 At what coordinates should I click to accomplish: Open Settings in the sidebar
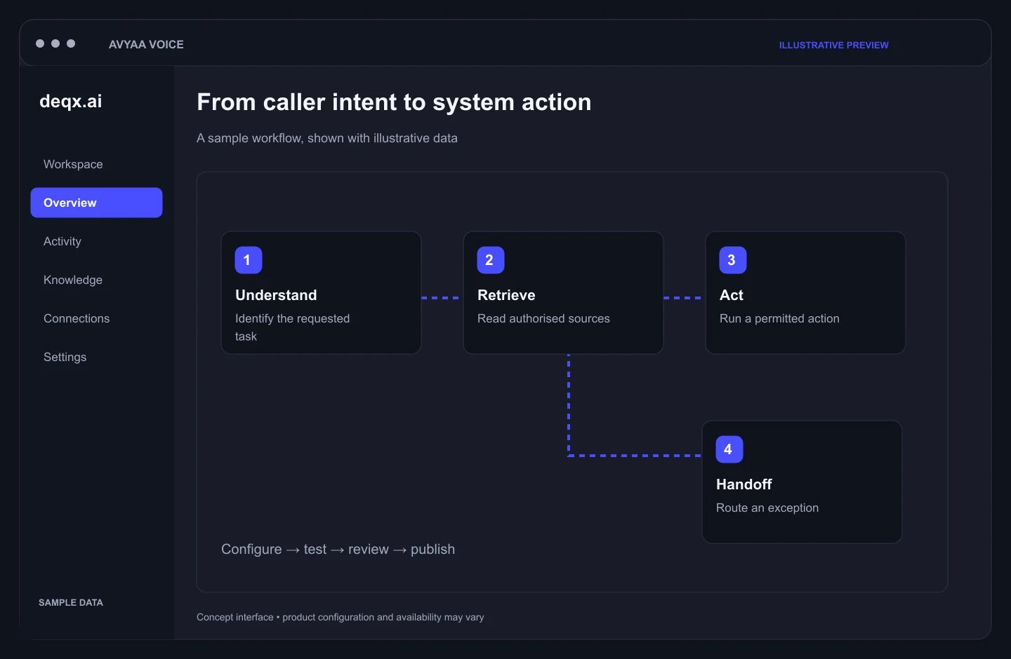pos(65,357)
